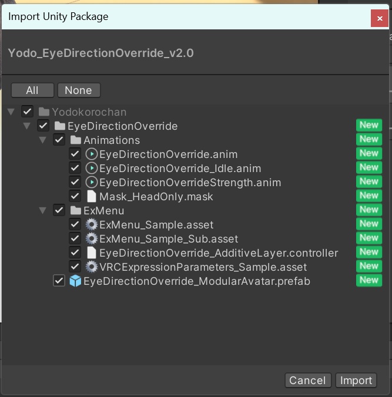Click the animation clip icon for EyeDirectionOverride.anim
This screenshot has height=397, width=392.
click(92, 154)
